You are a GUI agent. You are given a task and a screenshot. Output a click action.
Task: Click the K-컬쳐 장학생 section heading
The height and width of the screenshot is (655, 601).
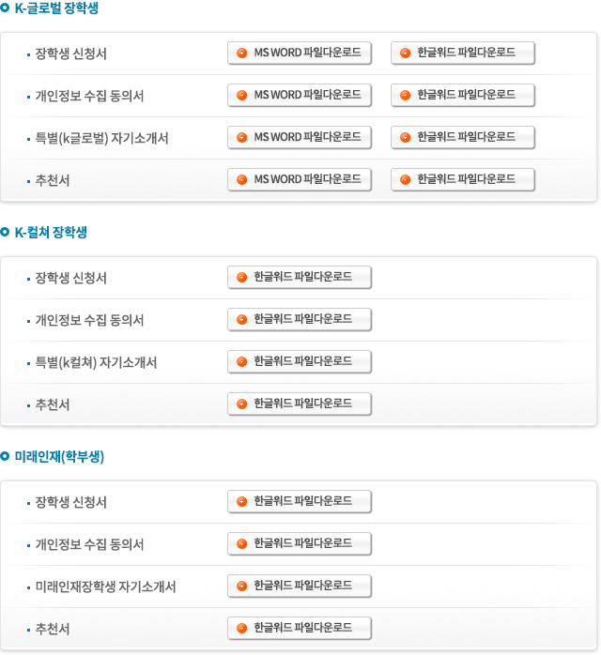pyautogui.click(x=51, y=233)
